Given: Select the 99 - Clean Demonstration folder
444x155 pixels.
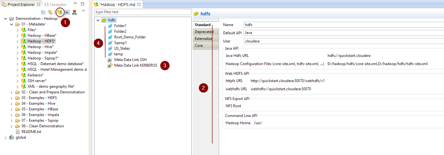Looking at the screenshot, I should click(43, 126).
